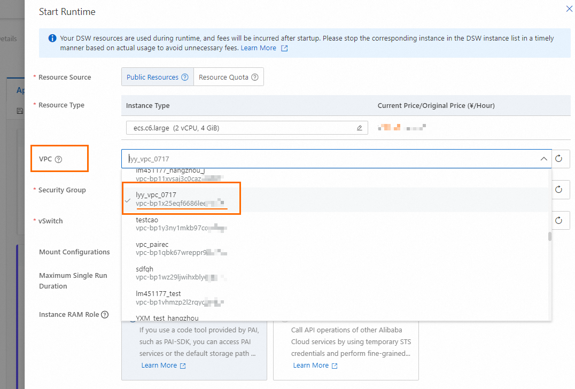The width and height of the screenshot is (575, 389).
Task: Click the help icon next to VPC
Action: pos(59,159)
